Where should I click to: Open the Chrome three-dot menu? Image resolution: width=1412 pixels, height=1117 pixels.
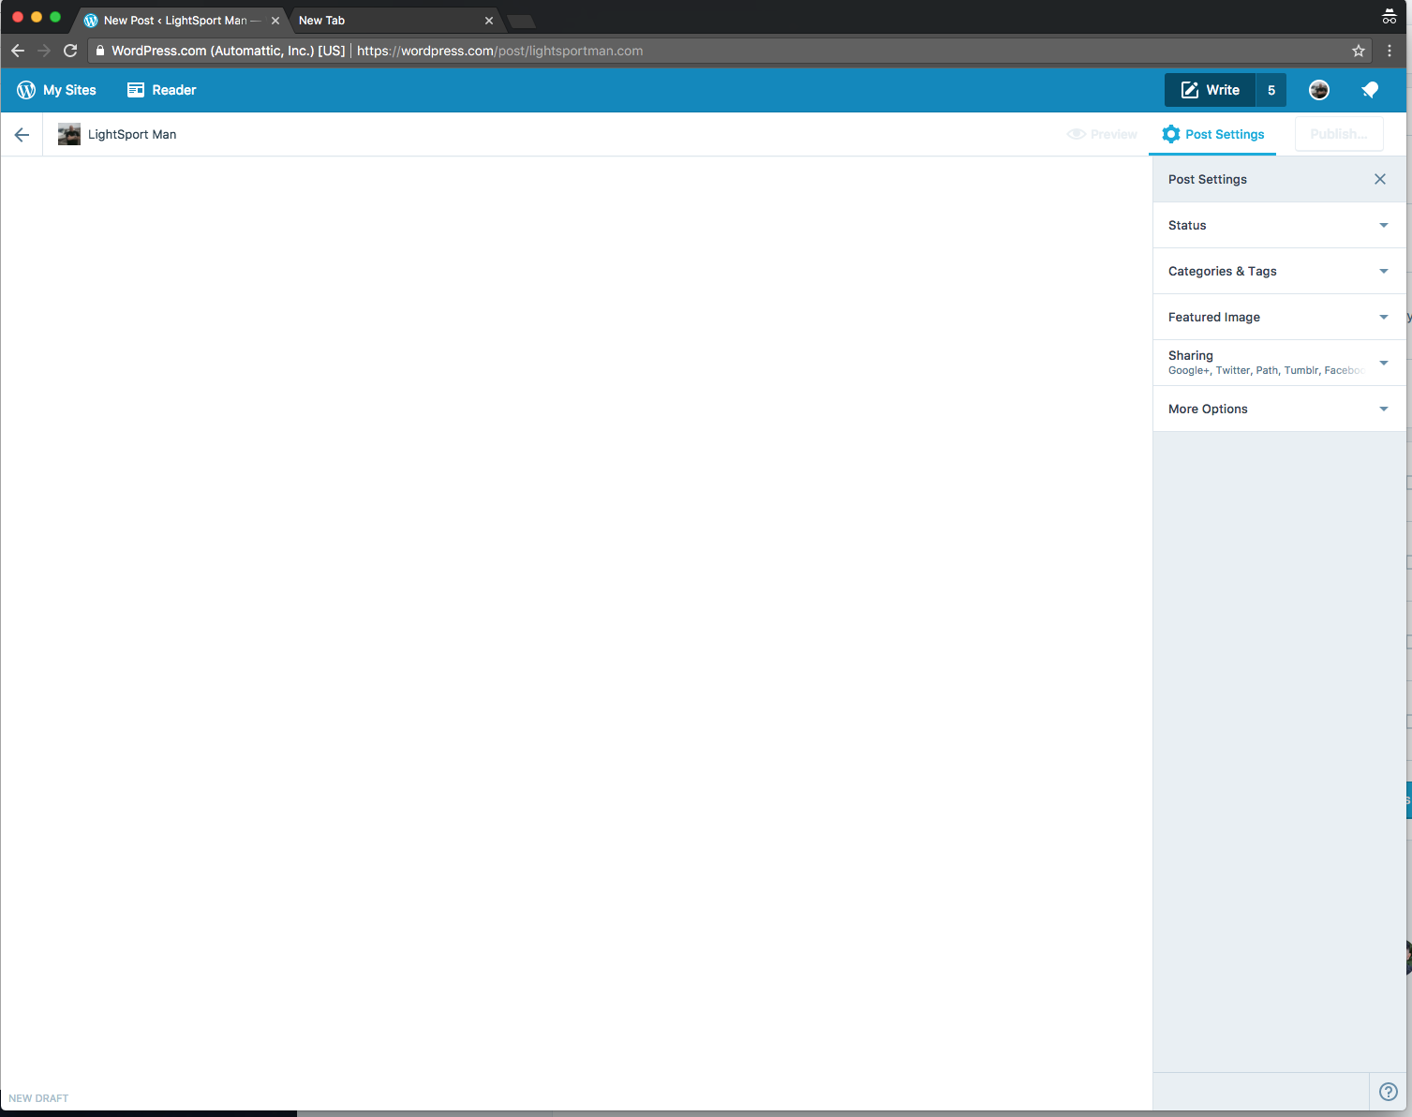[1390, 51]
